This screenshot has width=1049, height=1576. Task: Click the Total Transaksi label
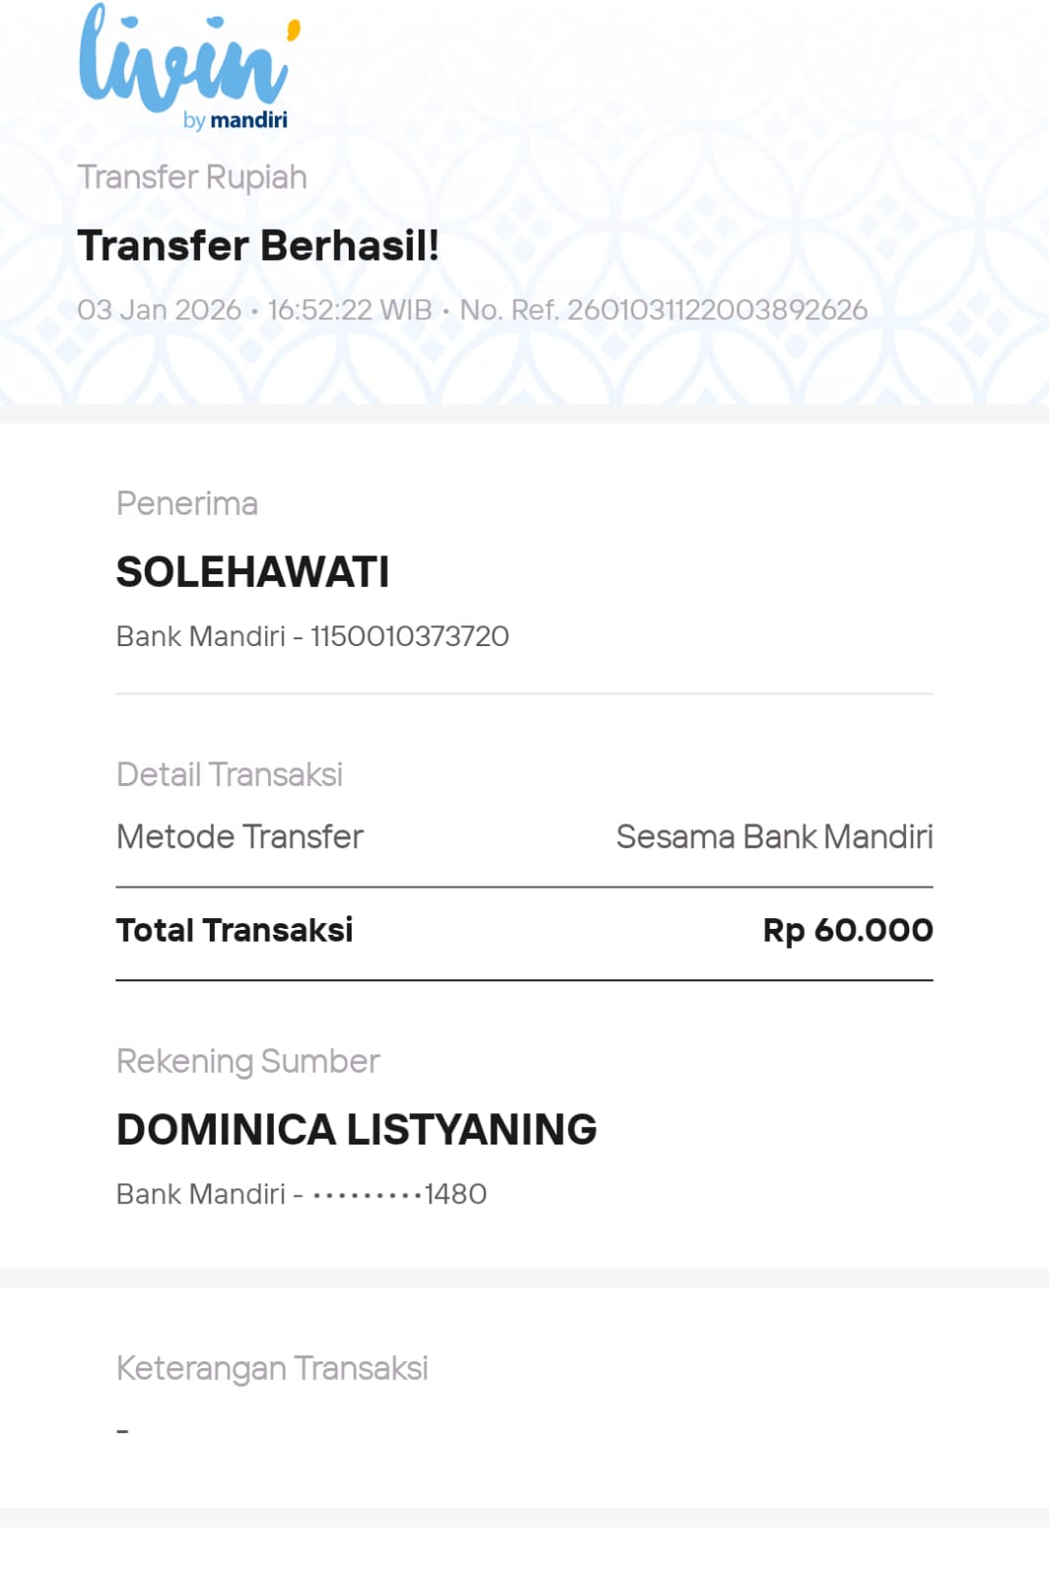coord(234,930)
